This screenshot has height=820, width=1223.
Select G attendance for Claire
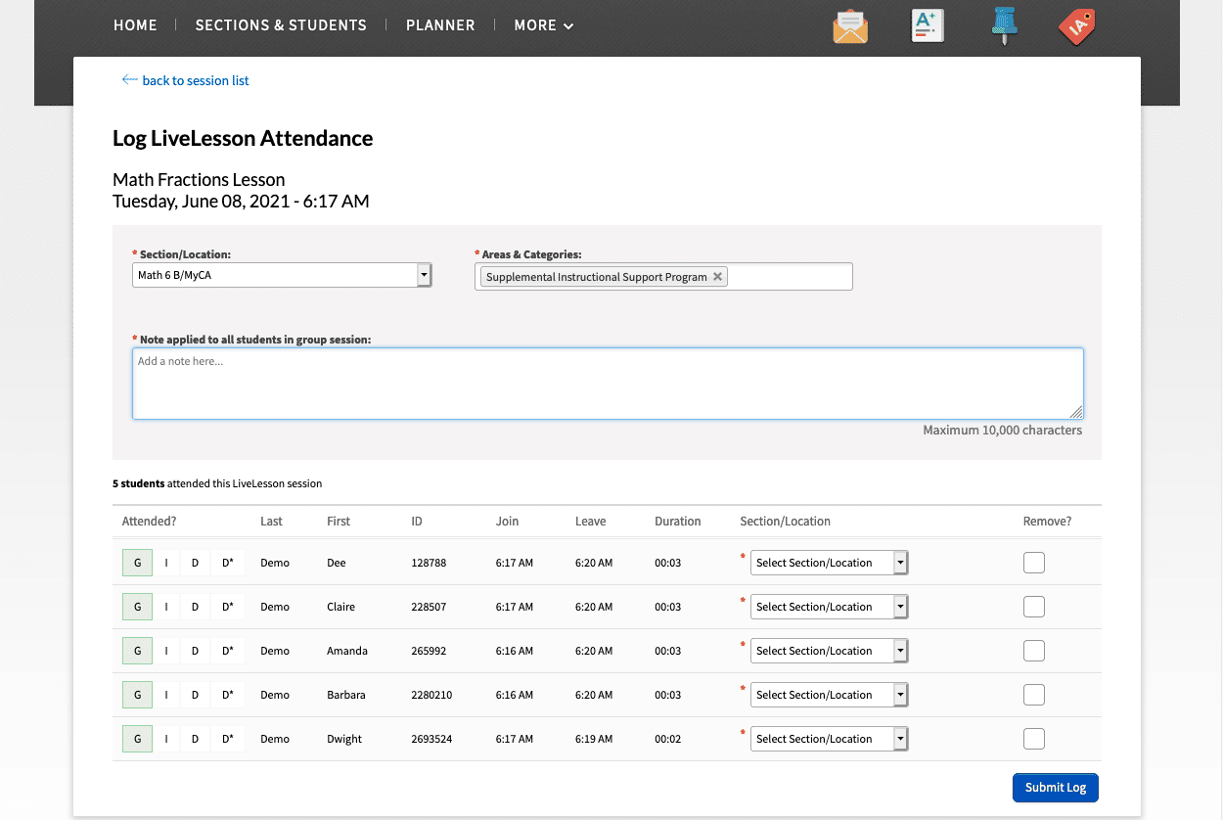point(137,607)
